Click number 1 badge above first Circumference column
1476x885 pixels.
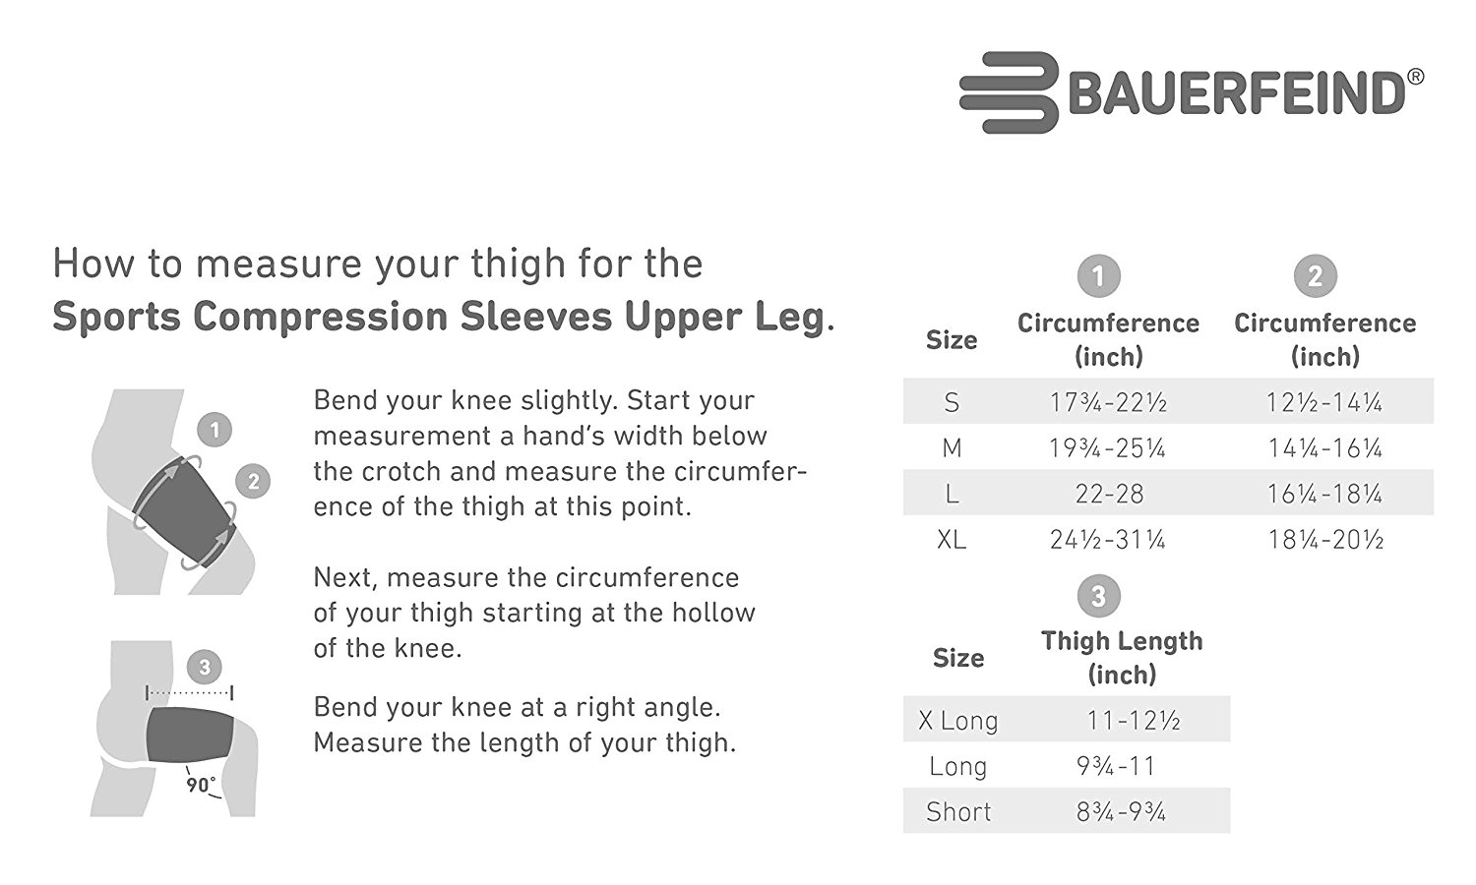[1098, 276]
